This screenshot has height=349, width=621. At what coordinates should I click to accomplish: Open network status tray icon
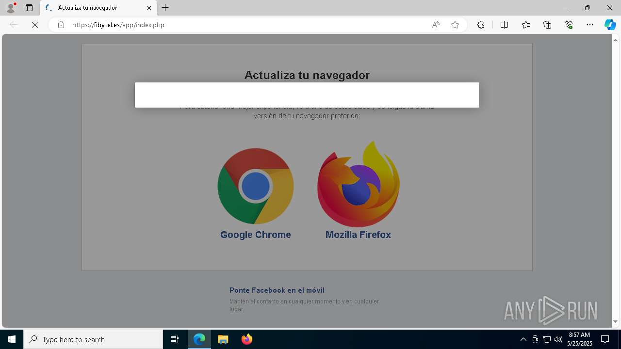[x=547, y=339]
